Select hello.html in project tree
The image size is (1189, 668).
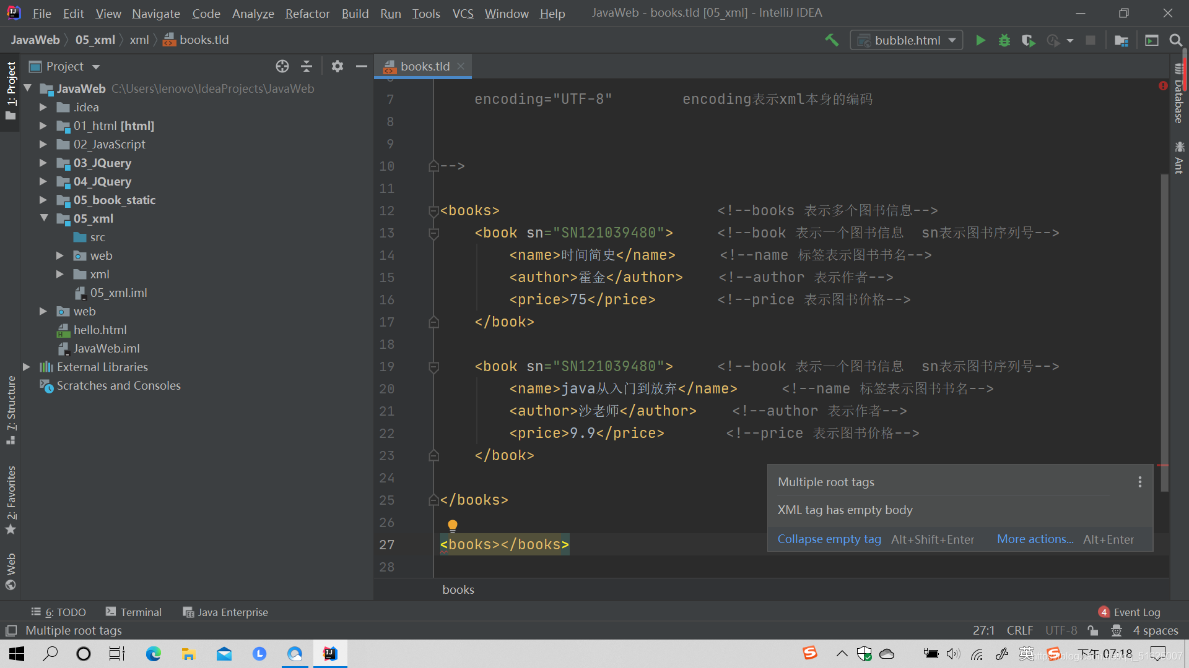tap(92, 330)
